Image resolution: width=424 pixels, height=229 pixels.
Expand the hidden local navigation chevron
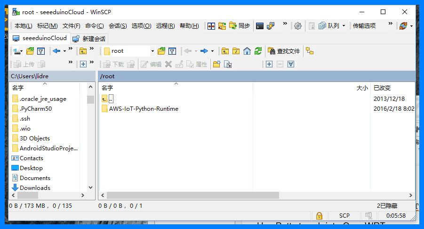92,49
